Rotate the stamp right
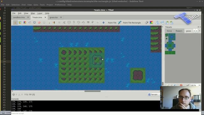204x115 pixels. pyautogui.click(x=172, y=23)
